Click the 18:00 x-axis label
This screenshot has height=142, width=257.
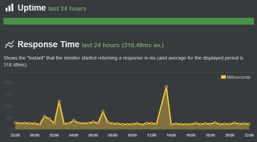210,135
